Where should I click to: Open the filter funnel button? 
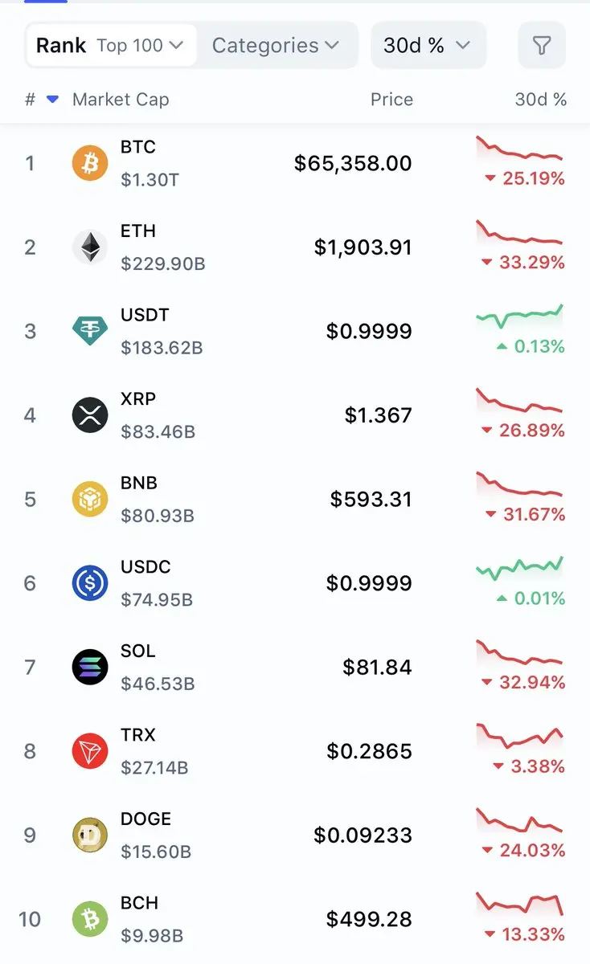(542, 46)
